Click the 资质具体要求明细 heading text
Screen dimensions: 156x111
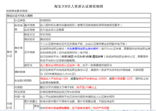click(x=18, y=11)
